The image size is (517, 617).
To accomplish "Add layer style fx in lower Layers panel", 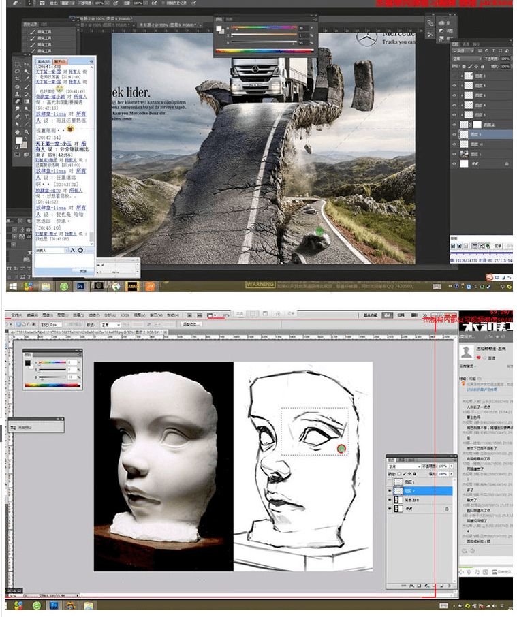I will tap(411, 586).
